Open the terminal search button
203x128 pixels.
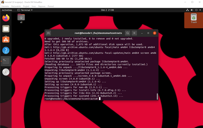click(127, 33)
